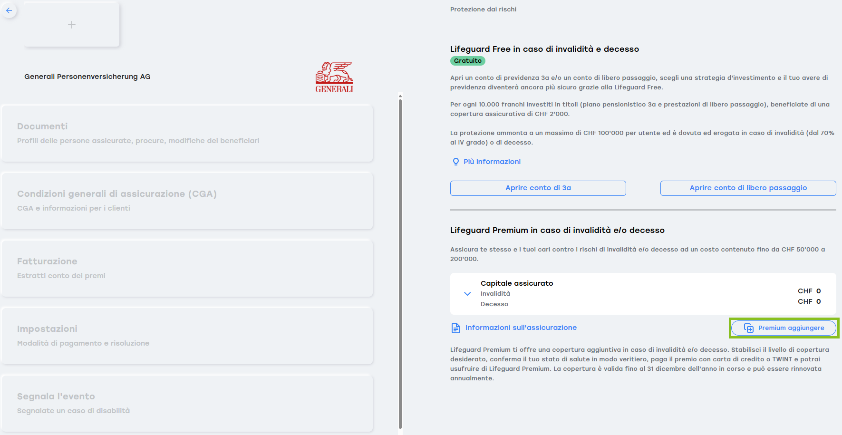This screenshot has height=435, width=842.
Task: Click the Invalidità amount CHF 0
Action: 809,291
